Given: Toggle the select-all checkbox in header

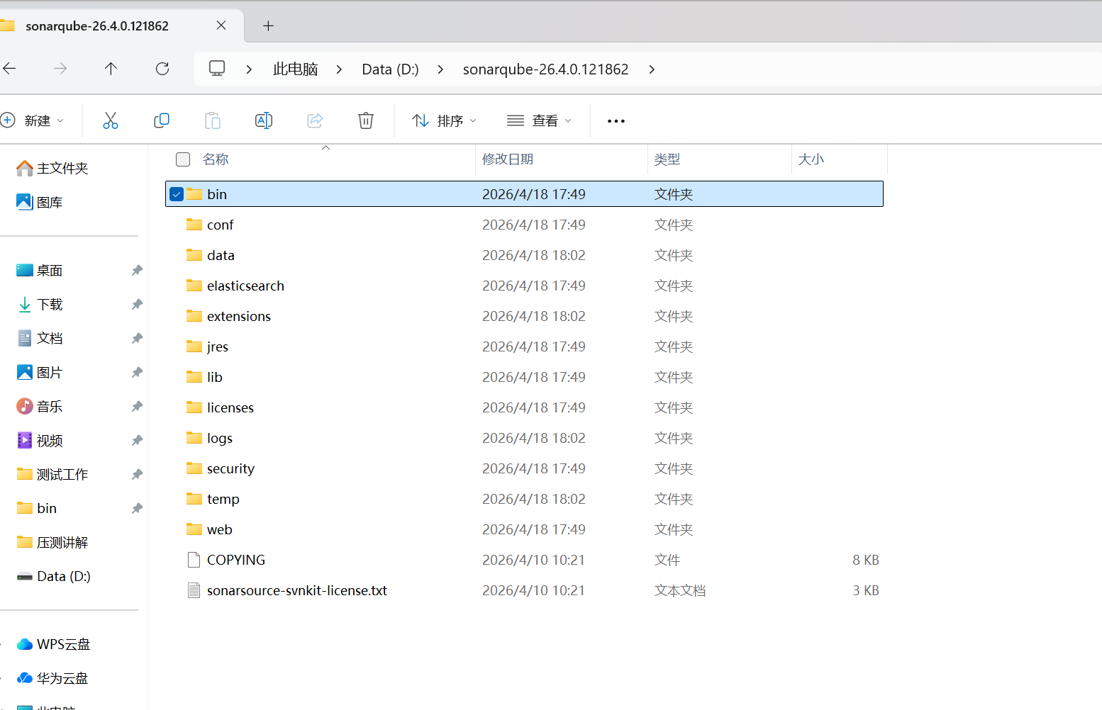Looking at the screenshot, I should 183,159.
